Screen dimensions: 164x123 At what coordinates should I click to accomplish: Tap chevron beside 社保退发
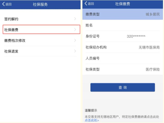[75, 51]
